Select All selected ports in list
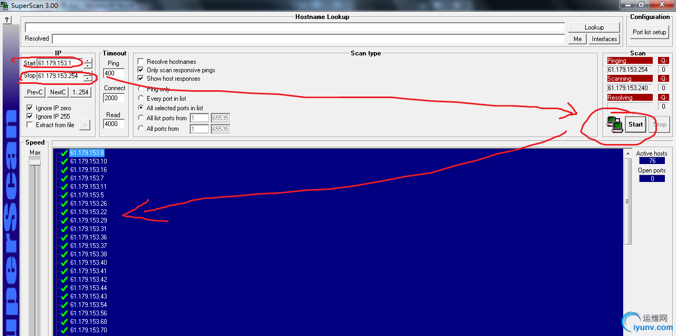The image size is (676, 336). pos(141,108)
